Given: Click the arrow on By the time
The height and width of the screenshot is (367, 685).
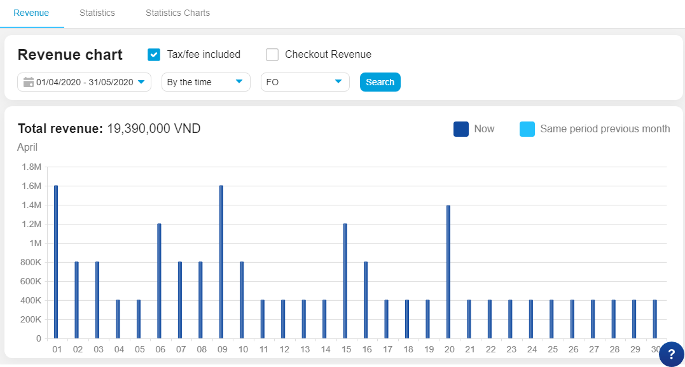Looking at the screenshot, I should click(x=239, y=81).
